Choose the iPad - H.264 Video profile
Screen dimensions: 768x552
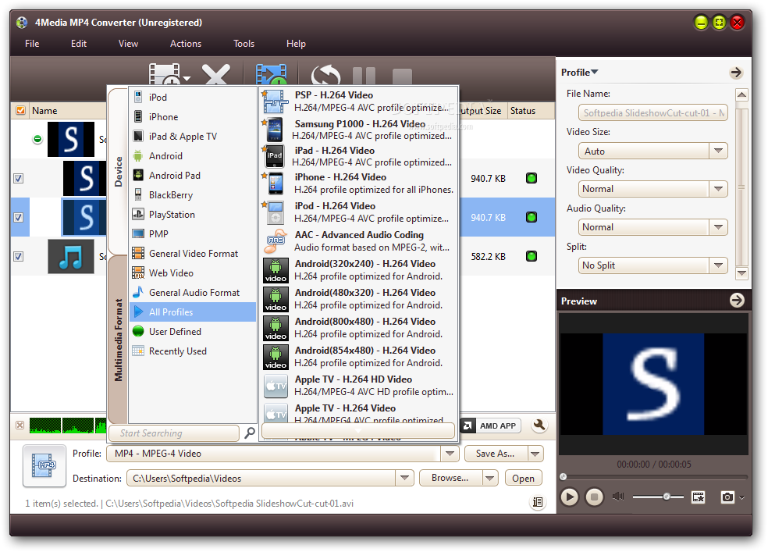[x=359, y=156]
